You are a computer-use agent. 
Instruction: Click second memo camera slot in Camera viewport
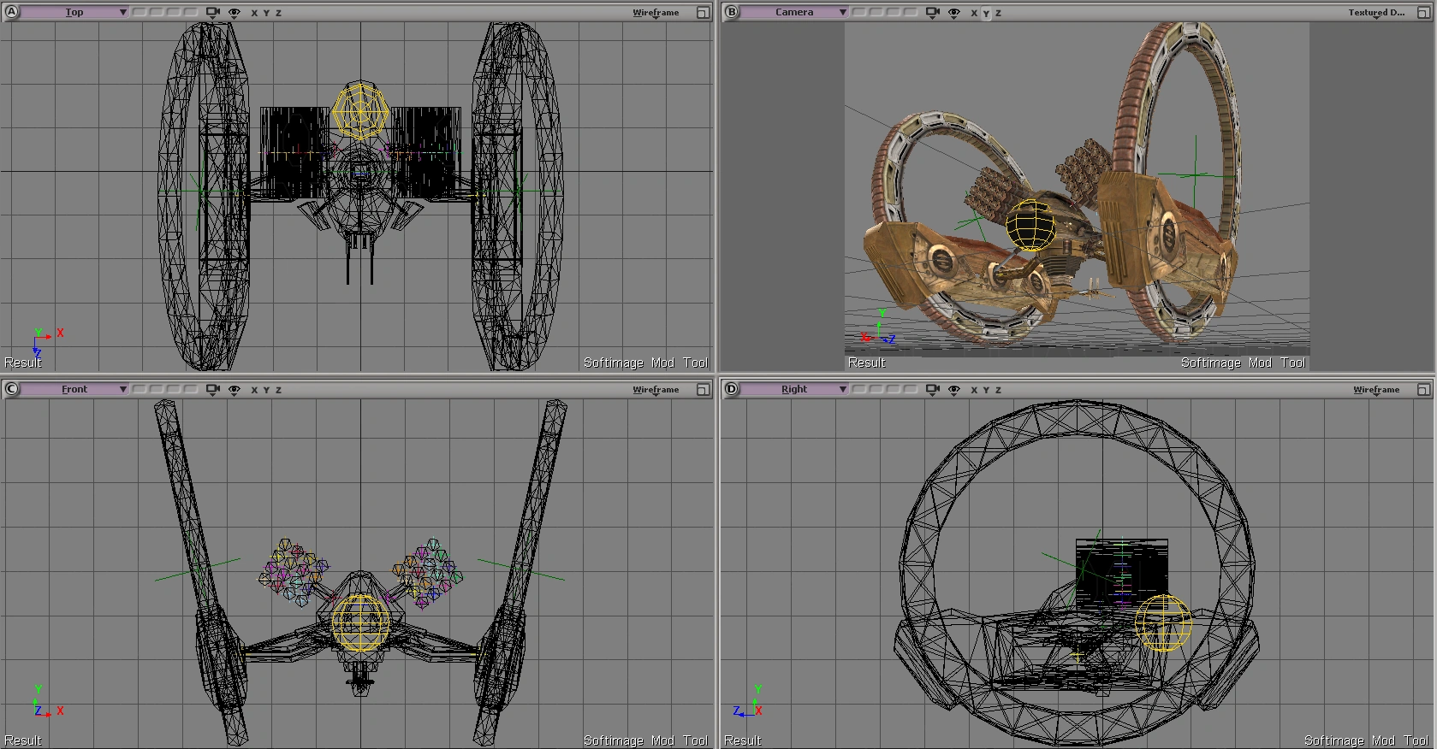click(x=876, y=13)
